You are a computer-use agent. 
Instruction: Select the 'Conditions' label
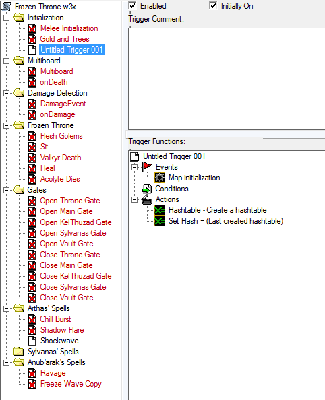click(172, 189)
